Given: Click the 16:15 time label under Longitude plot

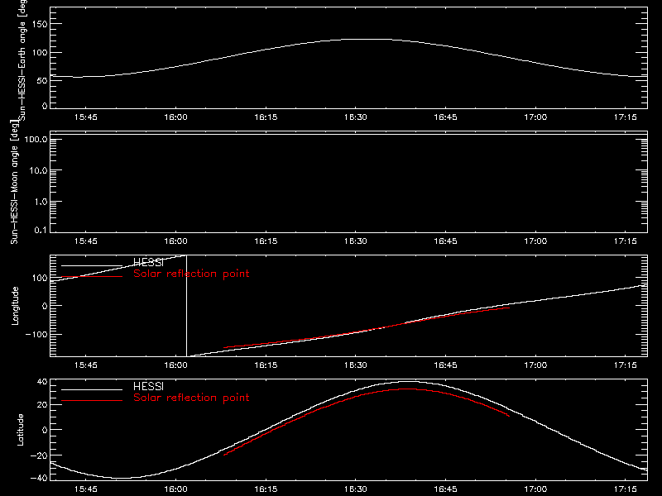Looking at the screenshot, I should coord(266,365).
